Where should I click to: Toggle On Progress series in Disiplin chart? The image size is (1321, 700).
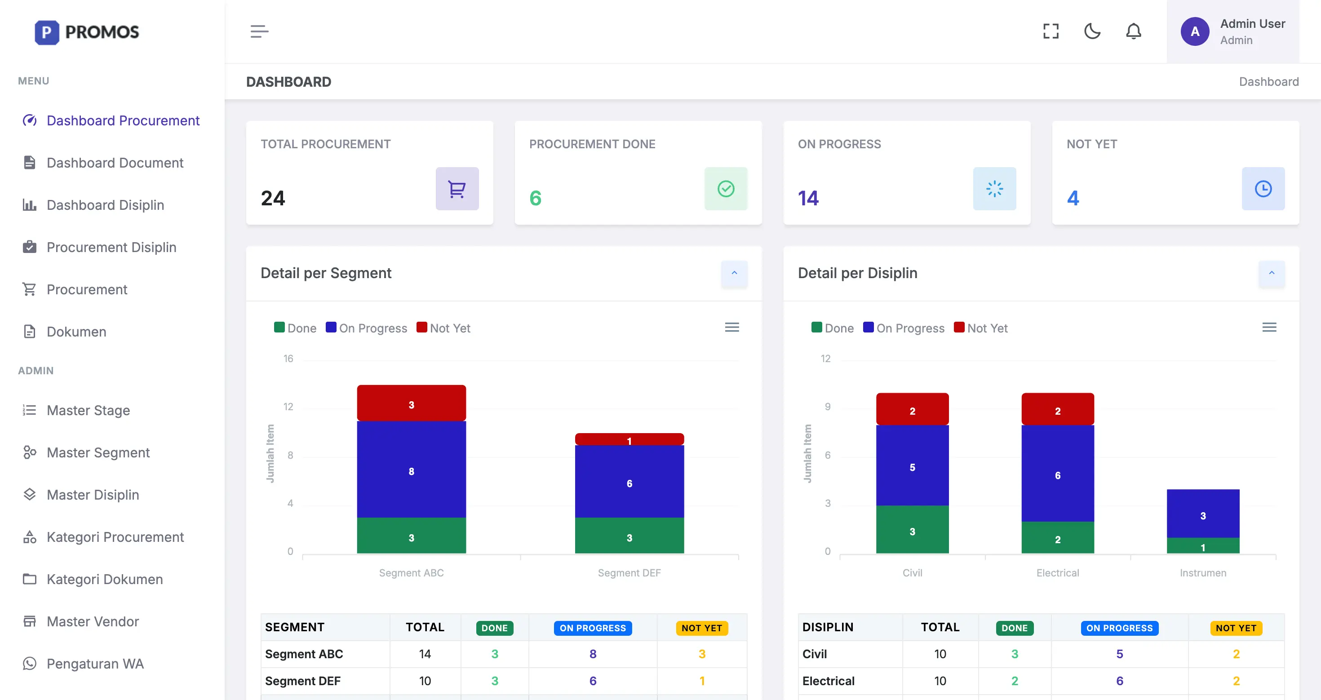(x=904, y=328)
